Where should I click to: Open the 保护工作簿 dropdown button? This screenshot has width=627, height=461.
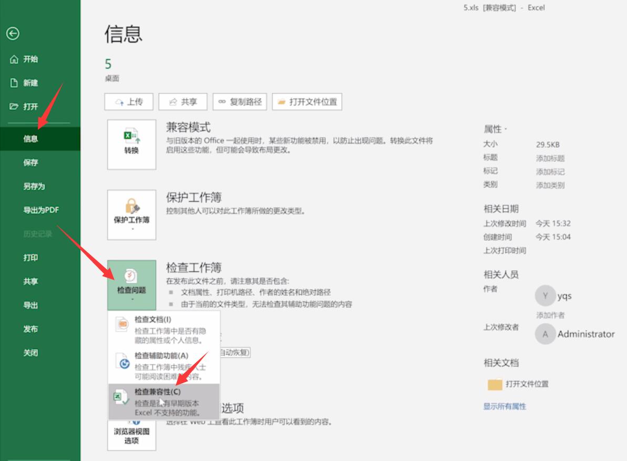click(x=131, y=214)
